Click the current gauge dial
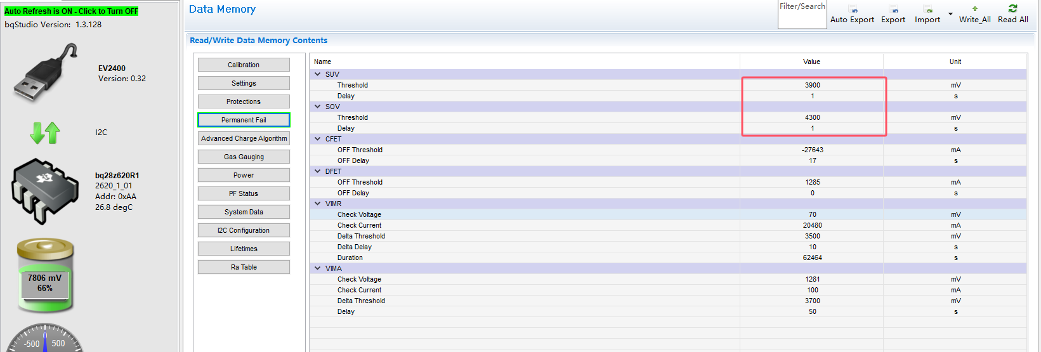1041x352 pixels. [x=45, y=338]
